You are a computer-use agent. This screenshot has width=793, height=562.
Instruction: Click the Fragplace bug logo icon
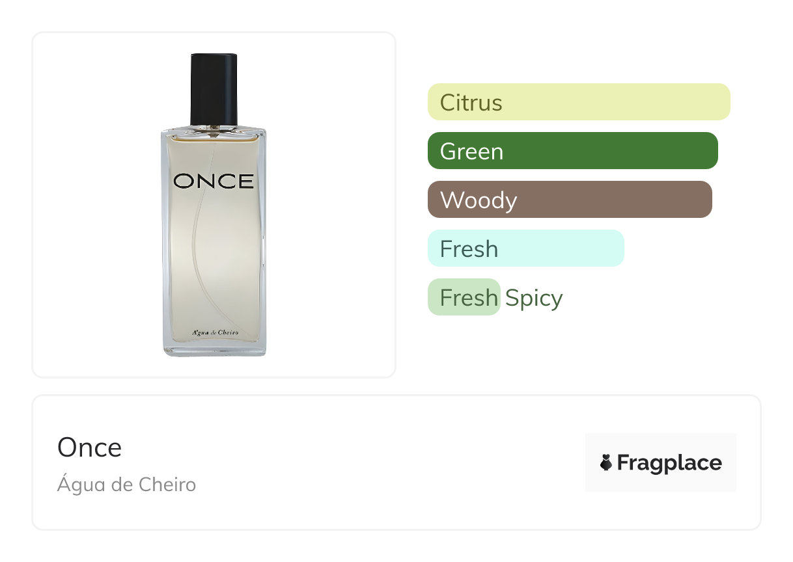point(605,463)
